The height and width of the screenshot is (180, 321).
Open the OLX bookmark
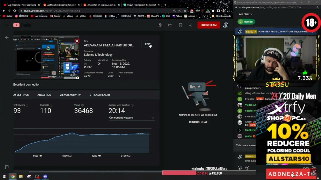click(x=166, y=16)
